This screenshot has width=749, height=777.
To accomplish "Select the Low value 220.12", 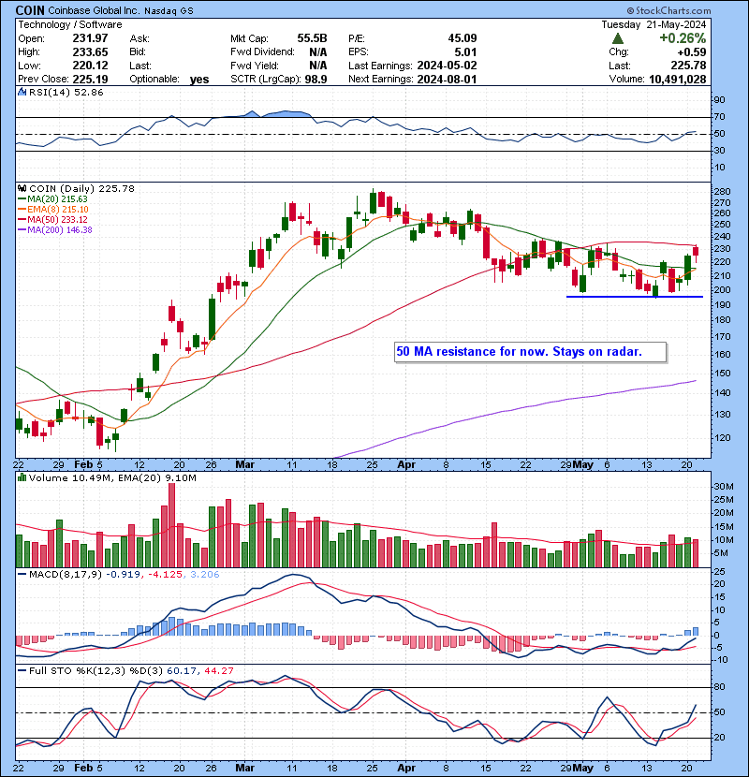I will point(90,66).
